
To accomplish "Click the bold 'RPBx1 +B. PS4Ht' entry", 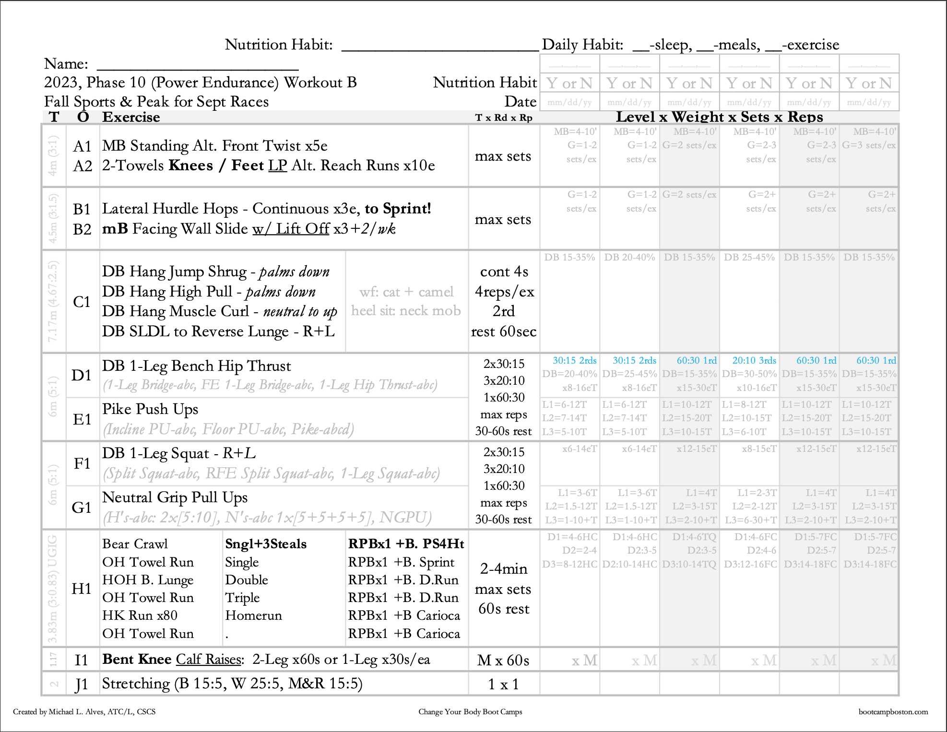I will click(x=406, y=544).
